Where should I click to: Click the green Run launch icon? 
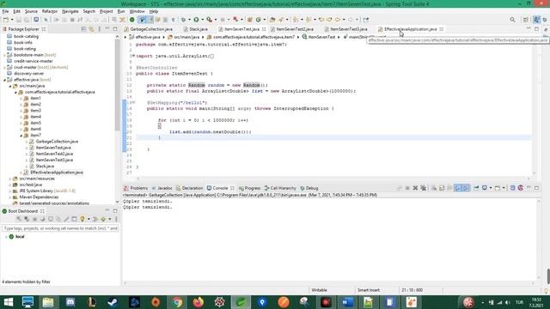coord(196,20)
